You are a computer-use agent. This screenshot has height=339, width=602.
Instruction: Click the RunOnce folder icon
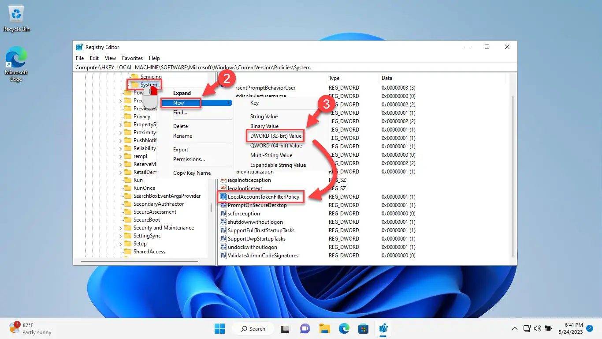pyautogui.click(x=128, y=188)
